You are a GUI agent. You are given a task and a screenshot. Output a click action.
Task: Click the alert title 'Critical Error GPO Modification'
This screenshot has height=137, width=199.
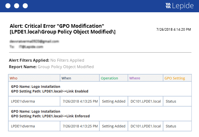pos(63,29)
